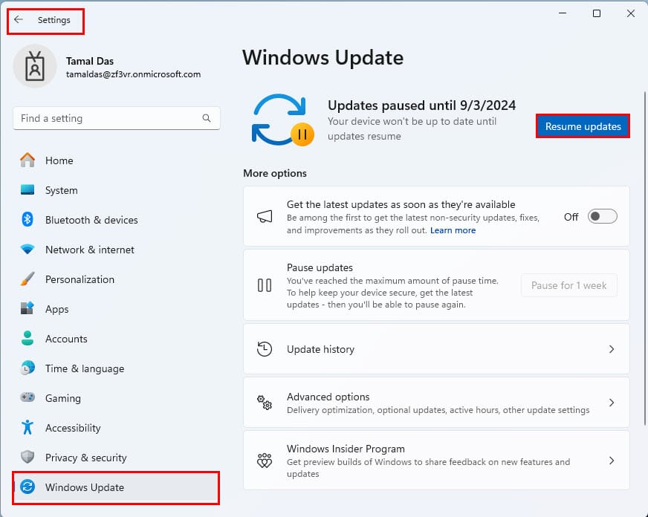The image size is (648, 517).
Task: Open the Learn more link
Action: coord(453,230)
